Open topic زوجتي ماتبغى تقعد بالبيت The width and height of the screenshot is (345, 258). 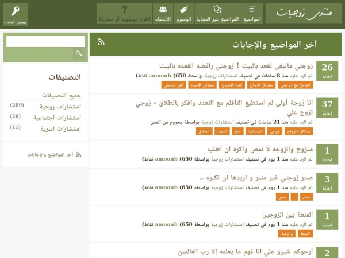tap(236, 66)
